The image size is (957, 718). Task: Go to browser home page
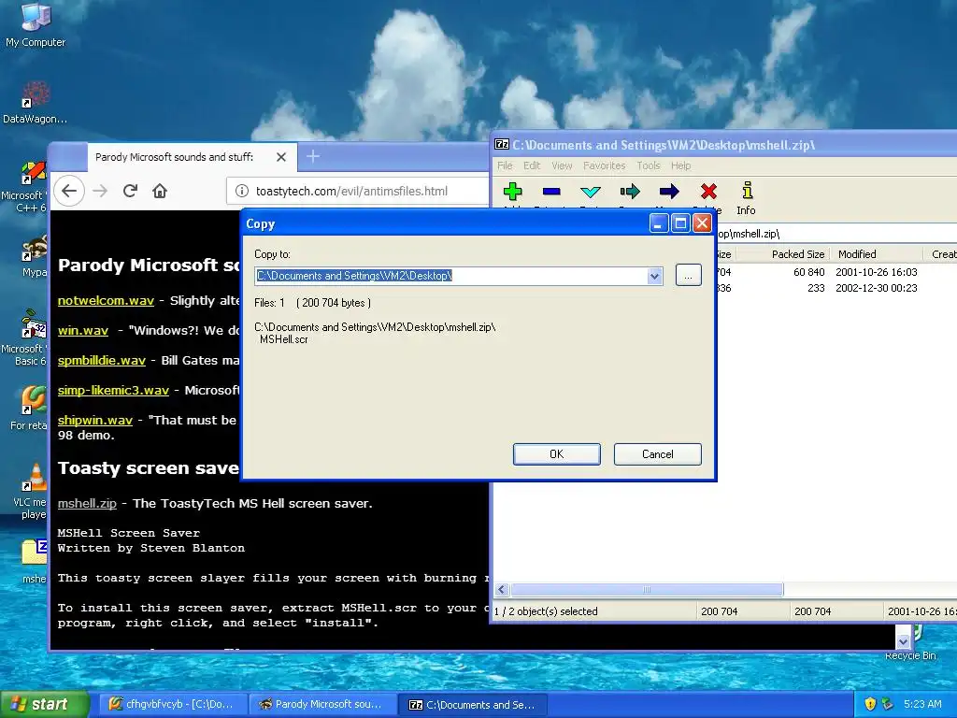coord(160,191)
